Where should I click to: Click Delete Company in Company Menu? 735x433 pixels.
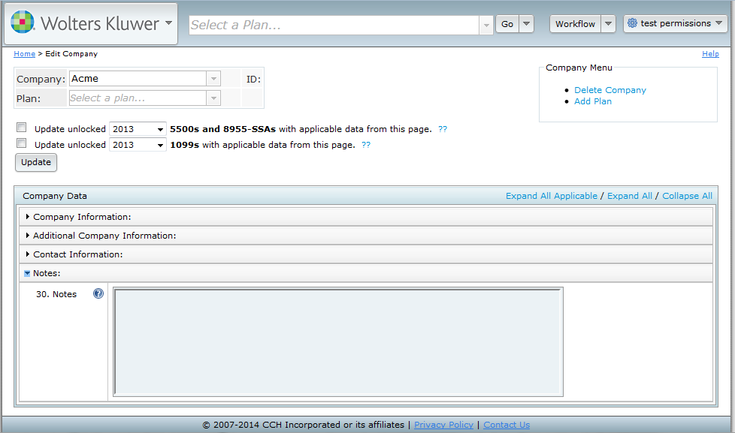pyautogui.click(x=609, y=90)
